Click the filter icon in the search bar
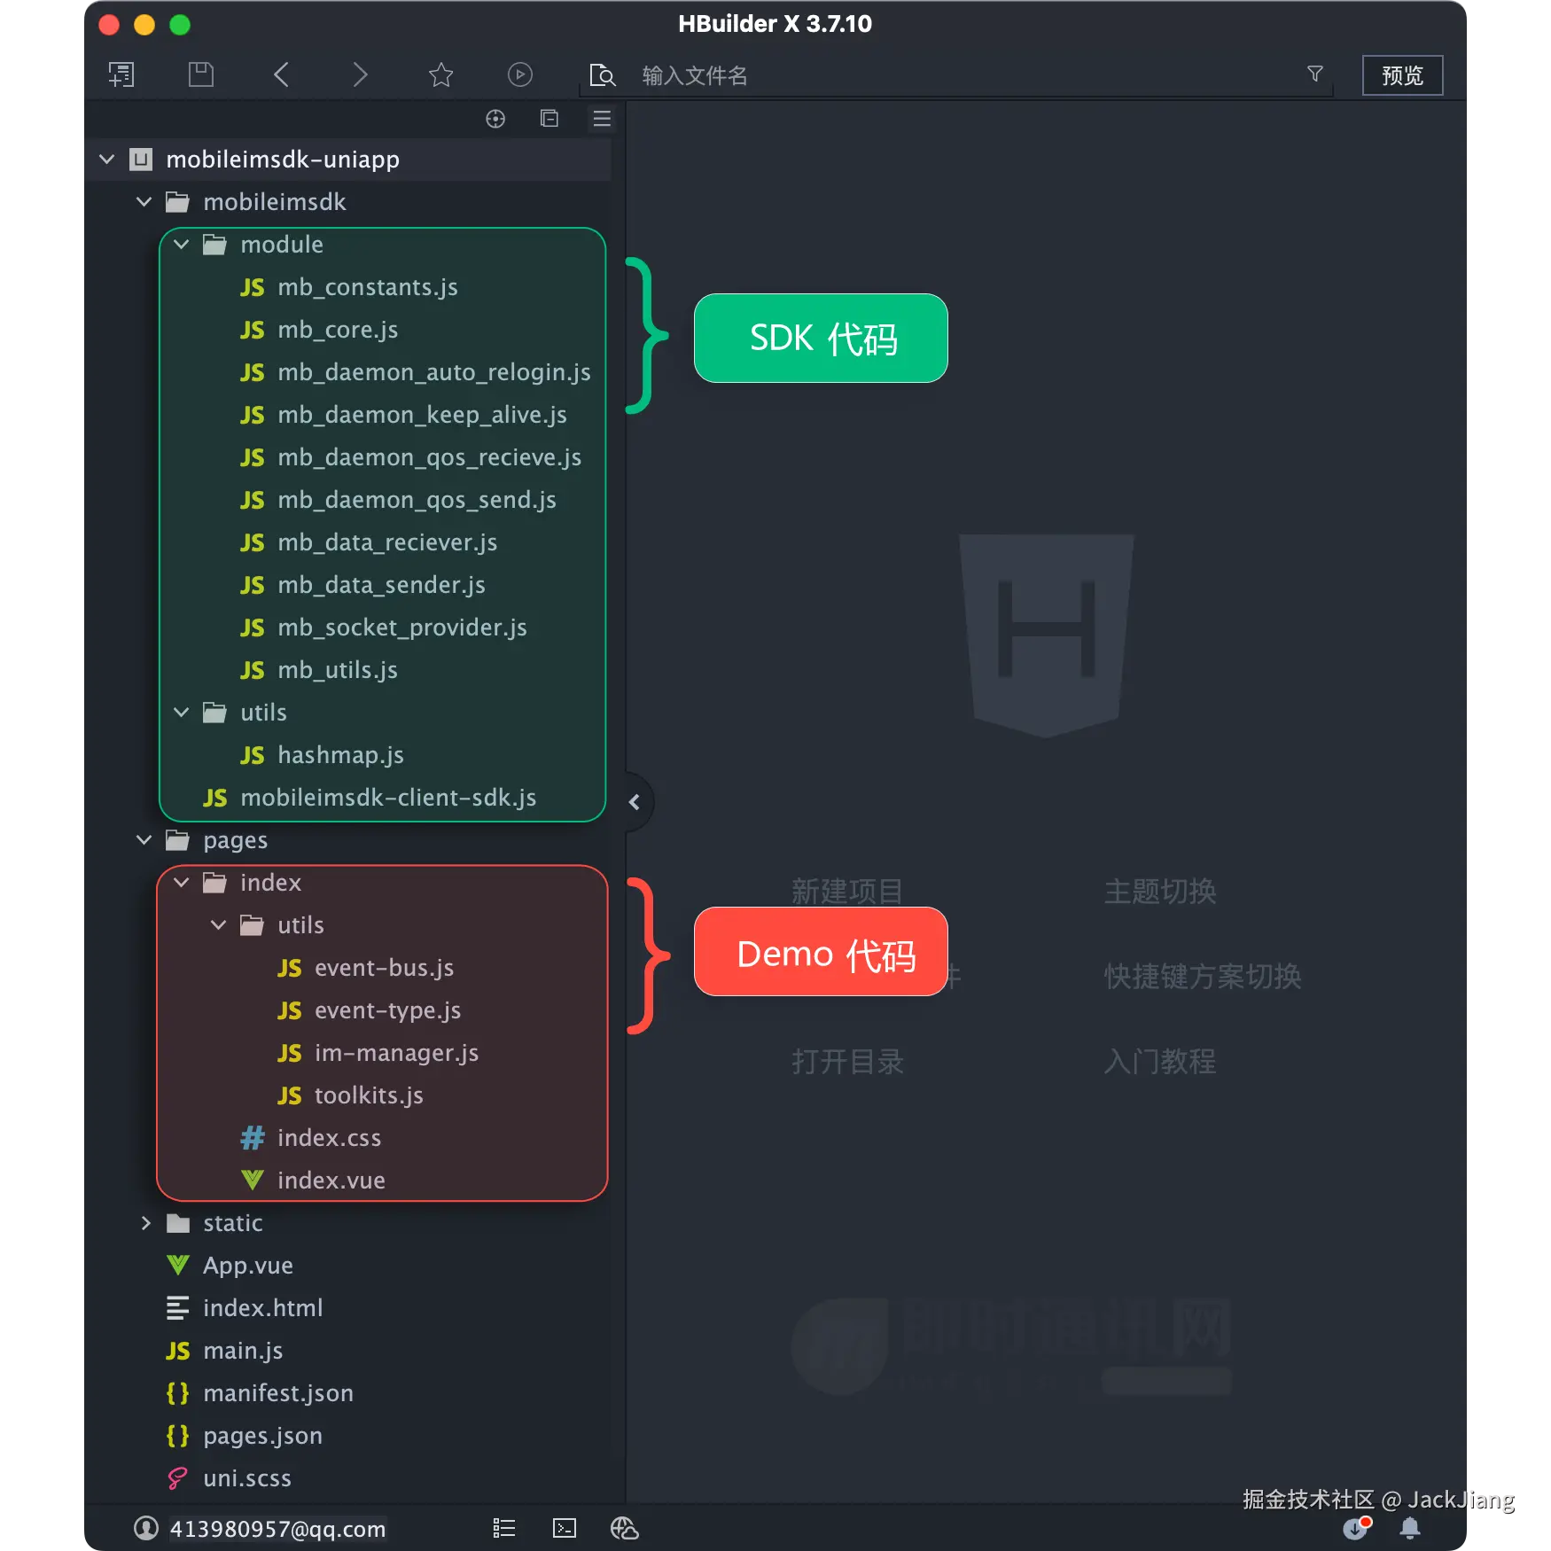Viewport: 1551px width, 1551px height. [x=1315, y=74]
